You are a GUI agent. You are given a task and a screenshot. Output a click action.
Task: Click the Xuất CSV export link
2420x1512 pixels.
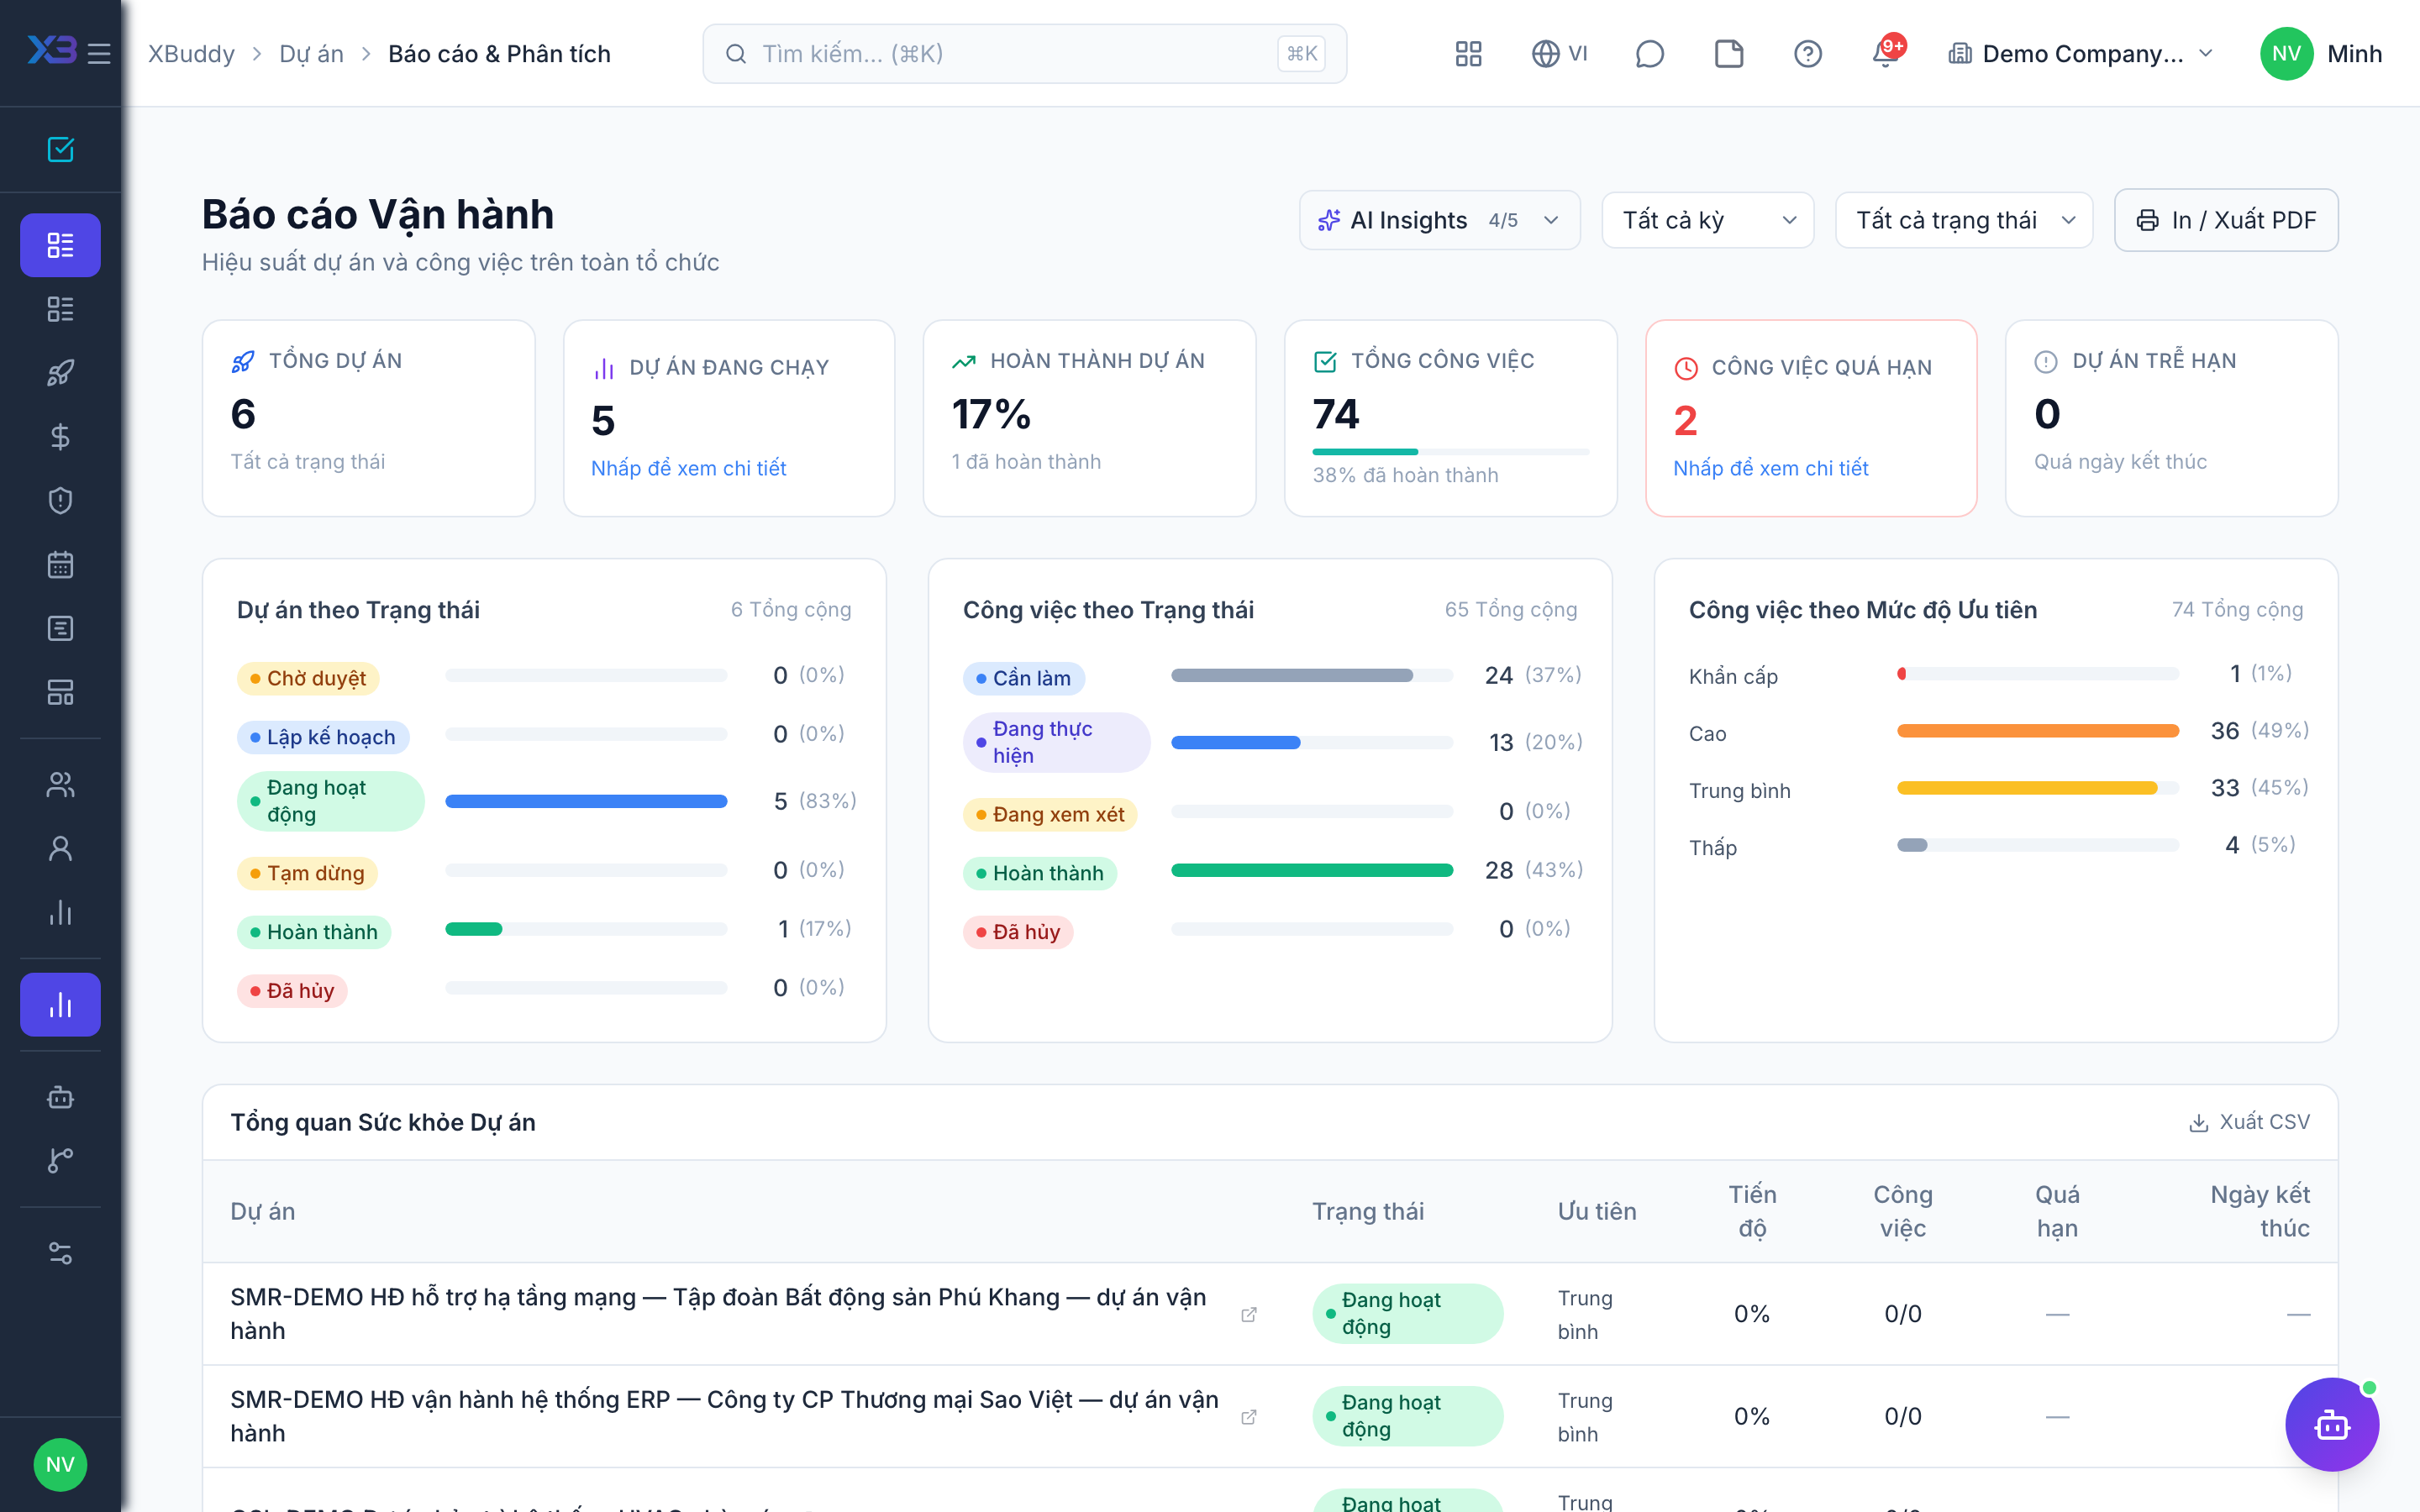click(x=2250, y=1122)
